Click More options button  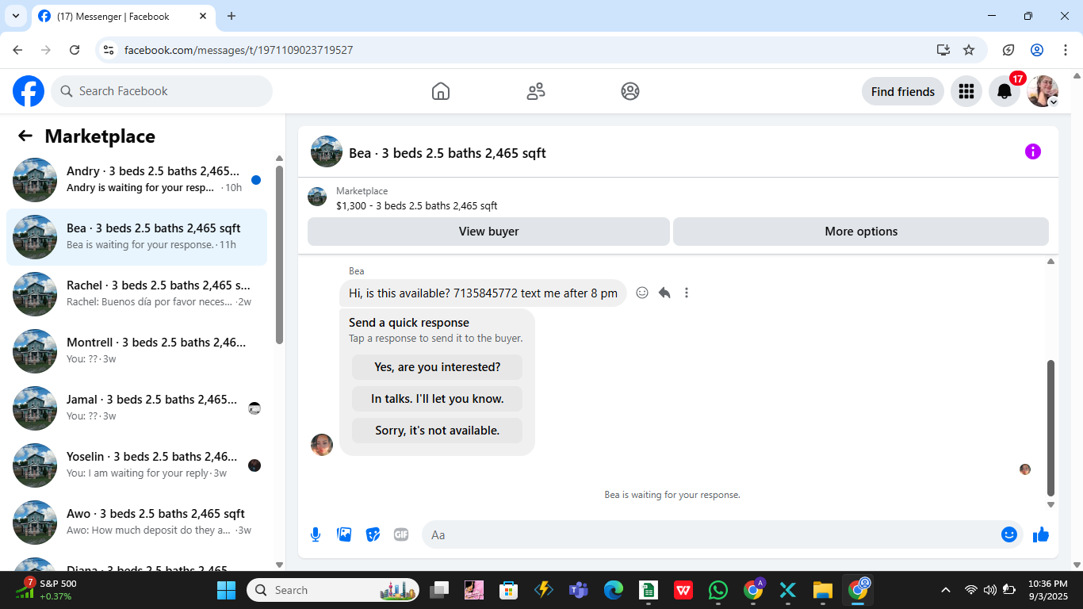861,232
